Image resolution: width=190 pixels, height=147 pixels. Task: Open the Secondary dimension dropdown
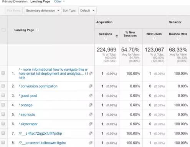coord(43,10)
